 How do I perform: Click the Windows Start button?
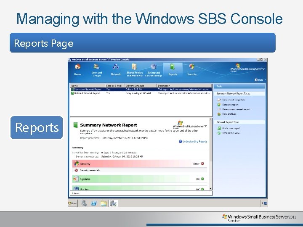click(x=72, y=203)
